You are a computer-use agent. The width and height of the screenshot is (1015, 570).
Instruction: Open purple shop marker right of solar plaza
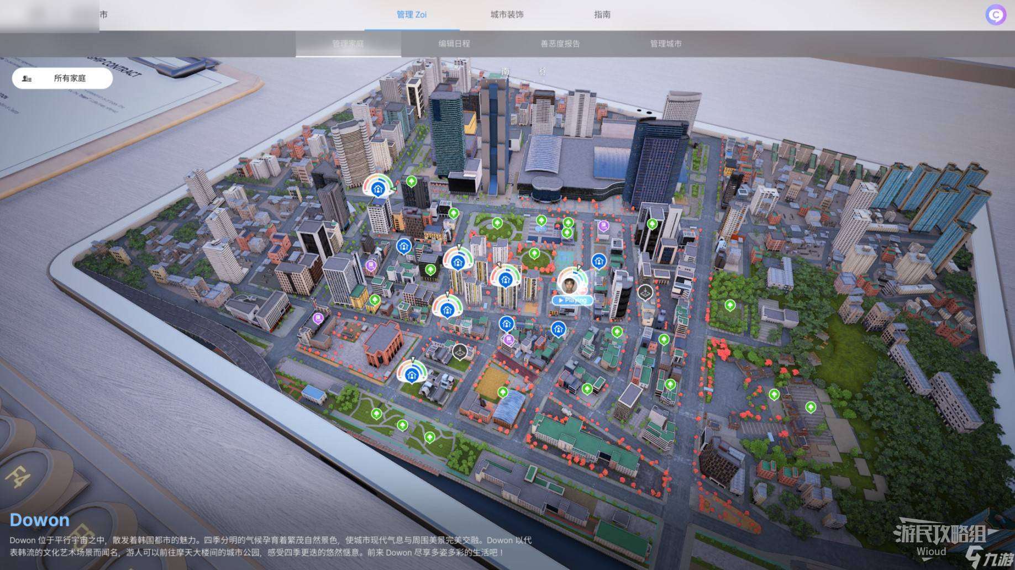pos(603,226)
